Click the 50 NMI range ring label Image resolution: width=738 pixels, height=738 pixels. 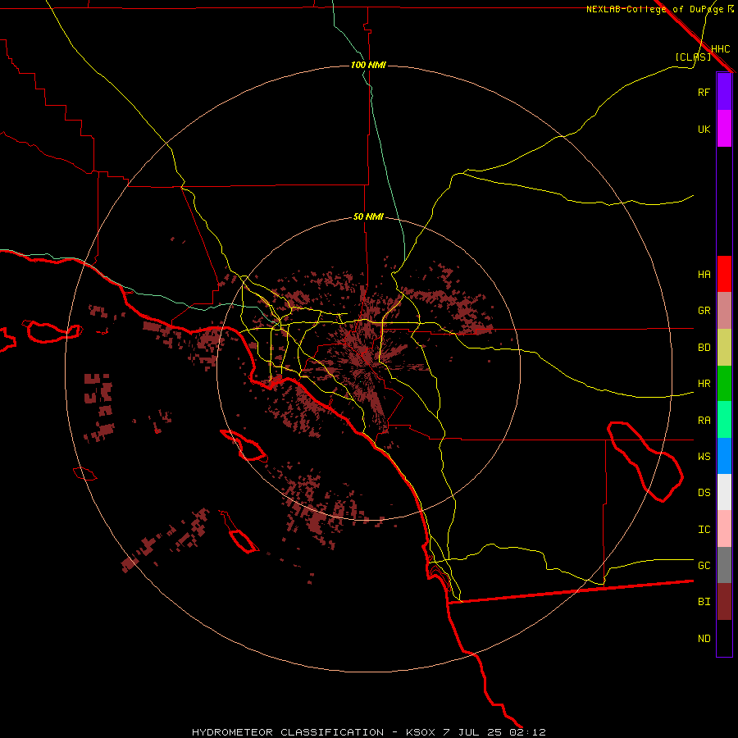368,216
